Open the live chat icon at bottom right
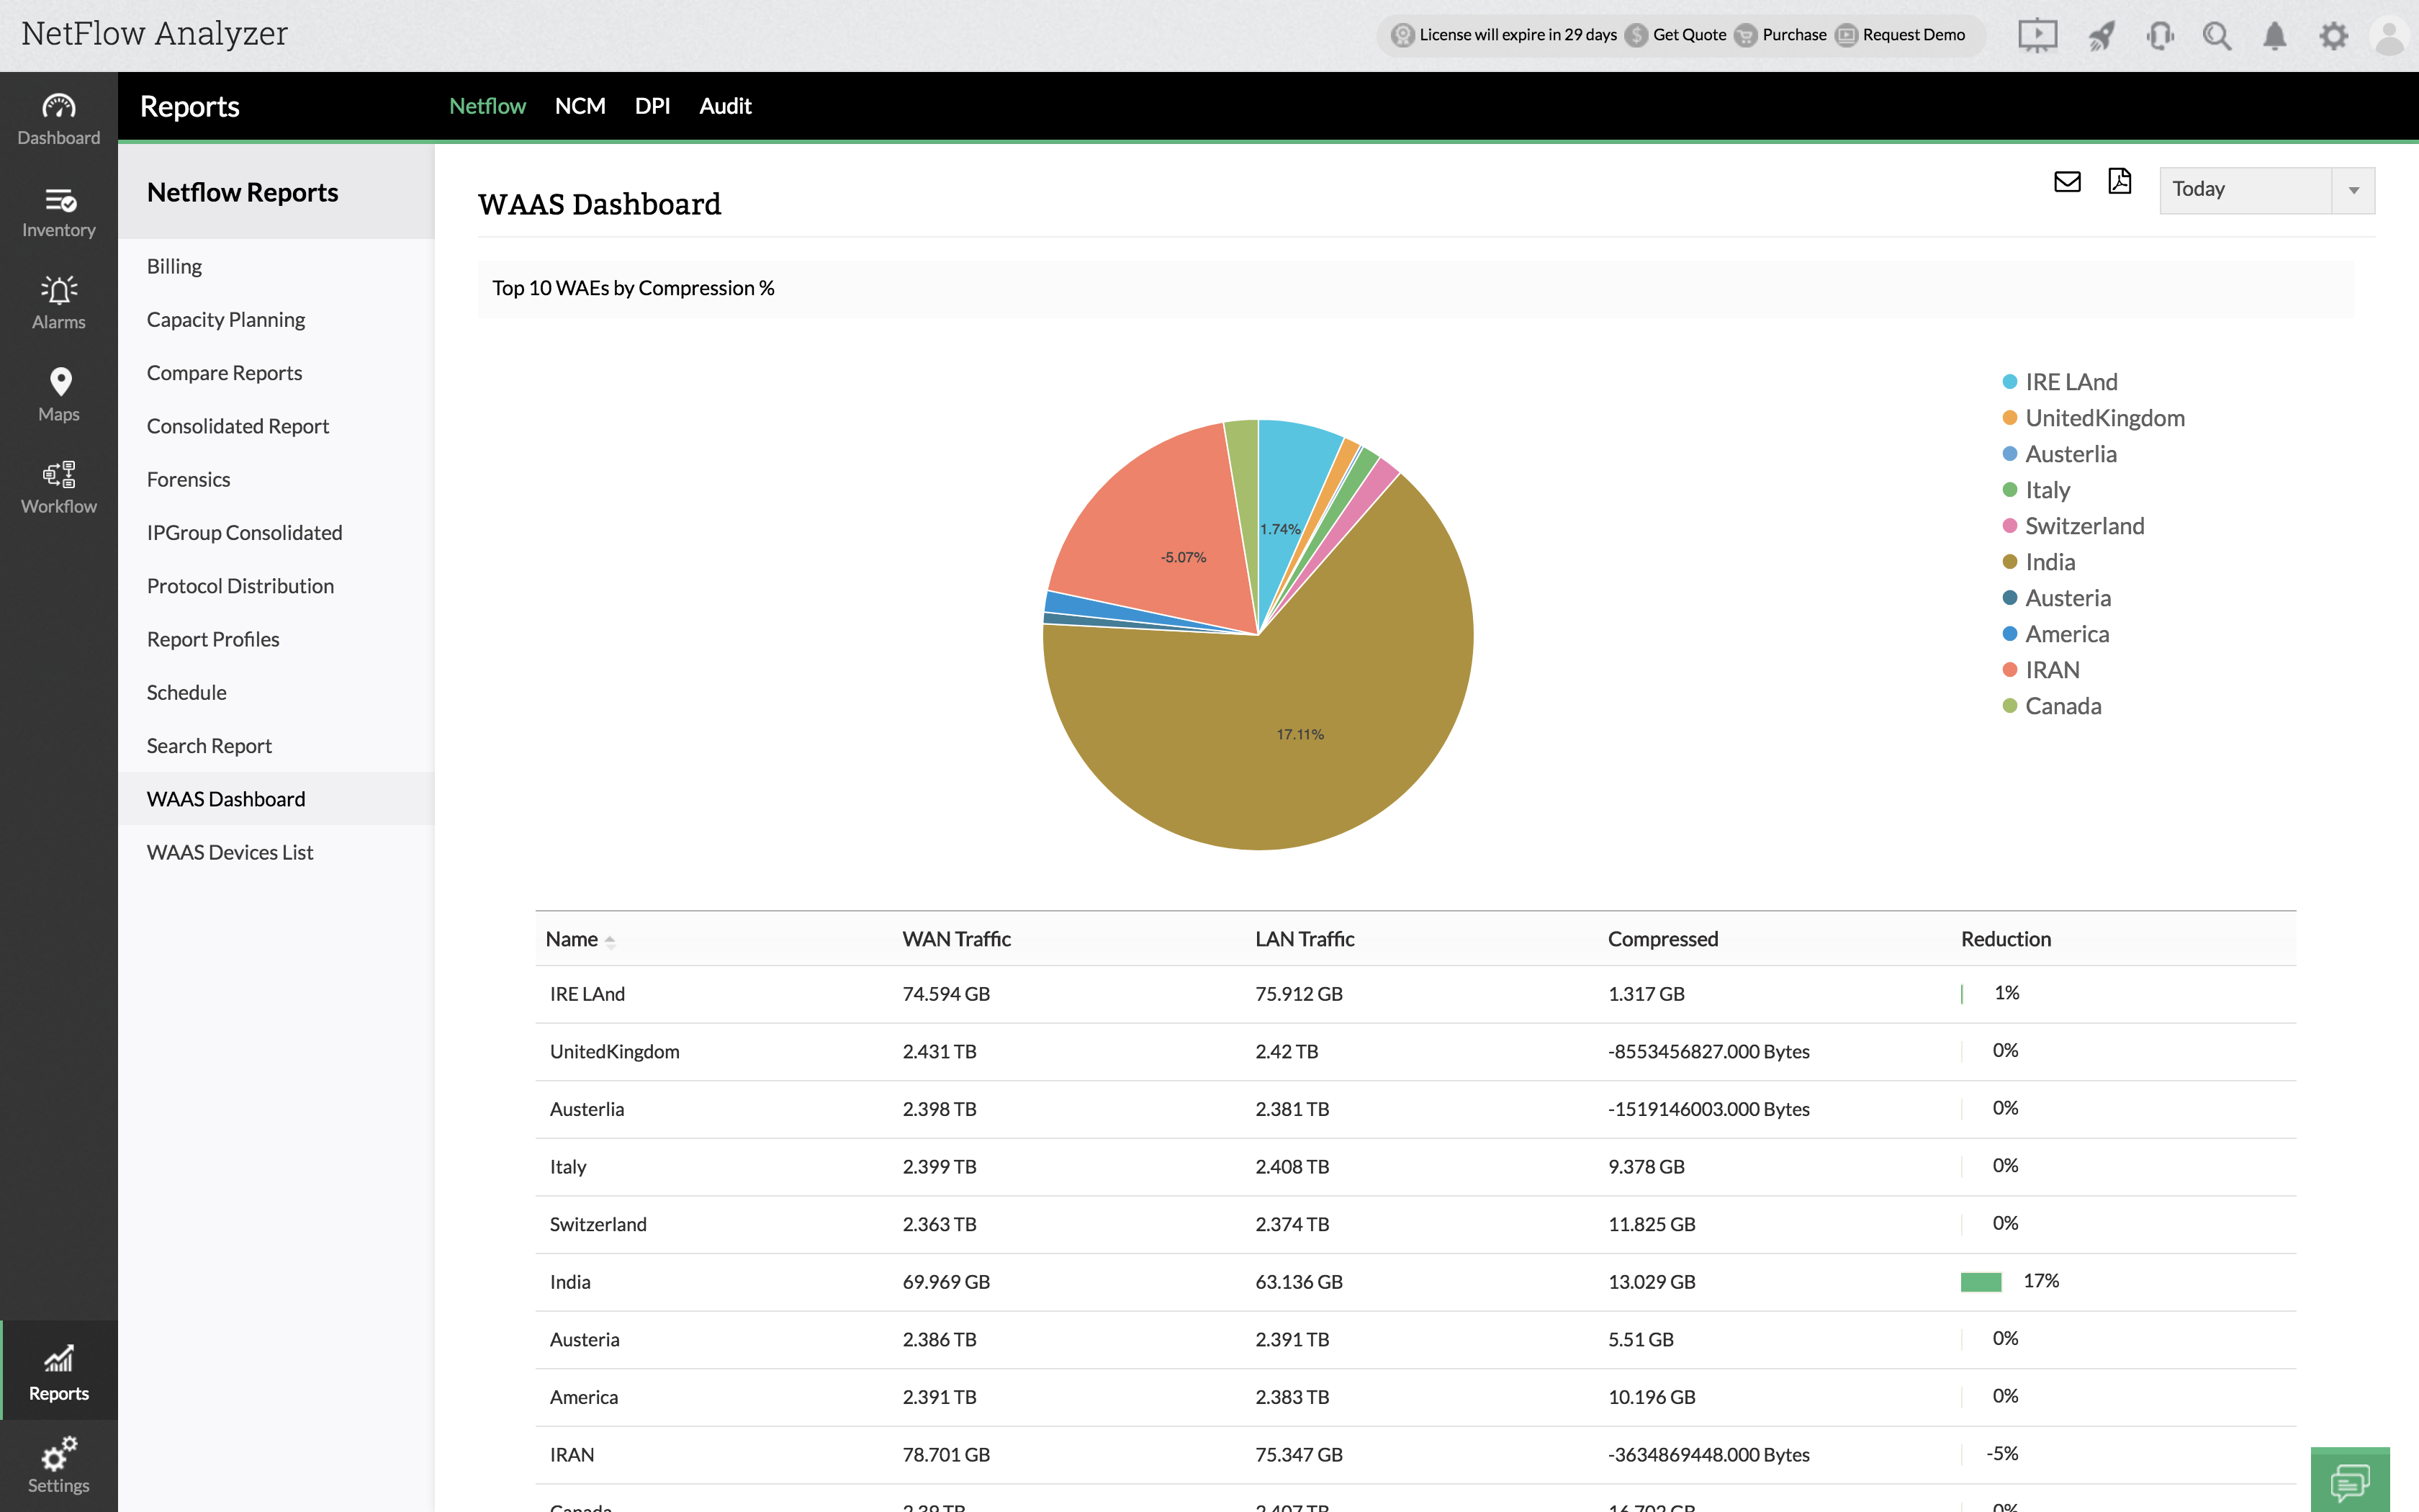Viewport: 2419px width, 1512px height. pyautogui.click(x=2349, y=1481)
